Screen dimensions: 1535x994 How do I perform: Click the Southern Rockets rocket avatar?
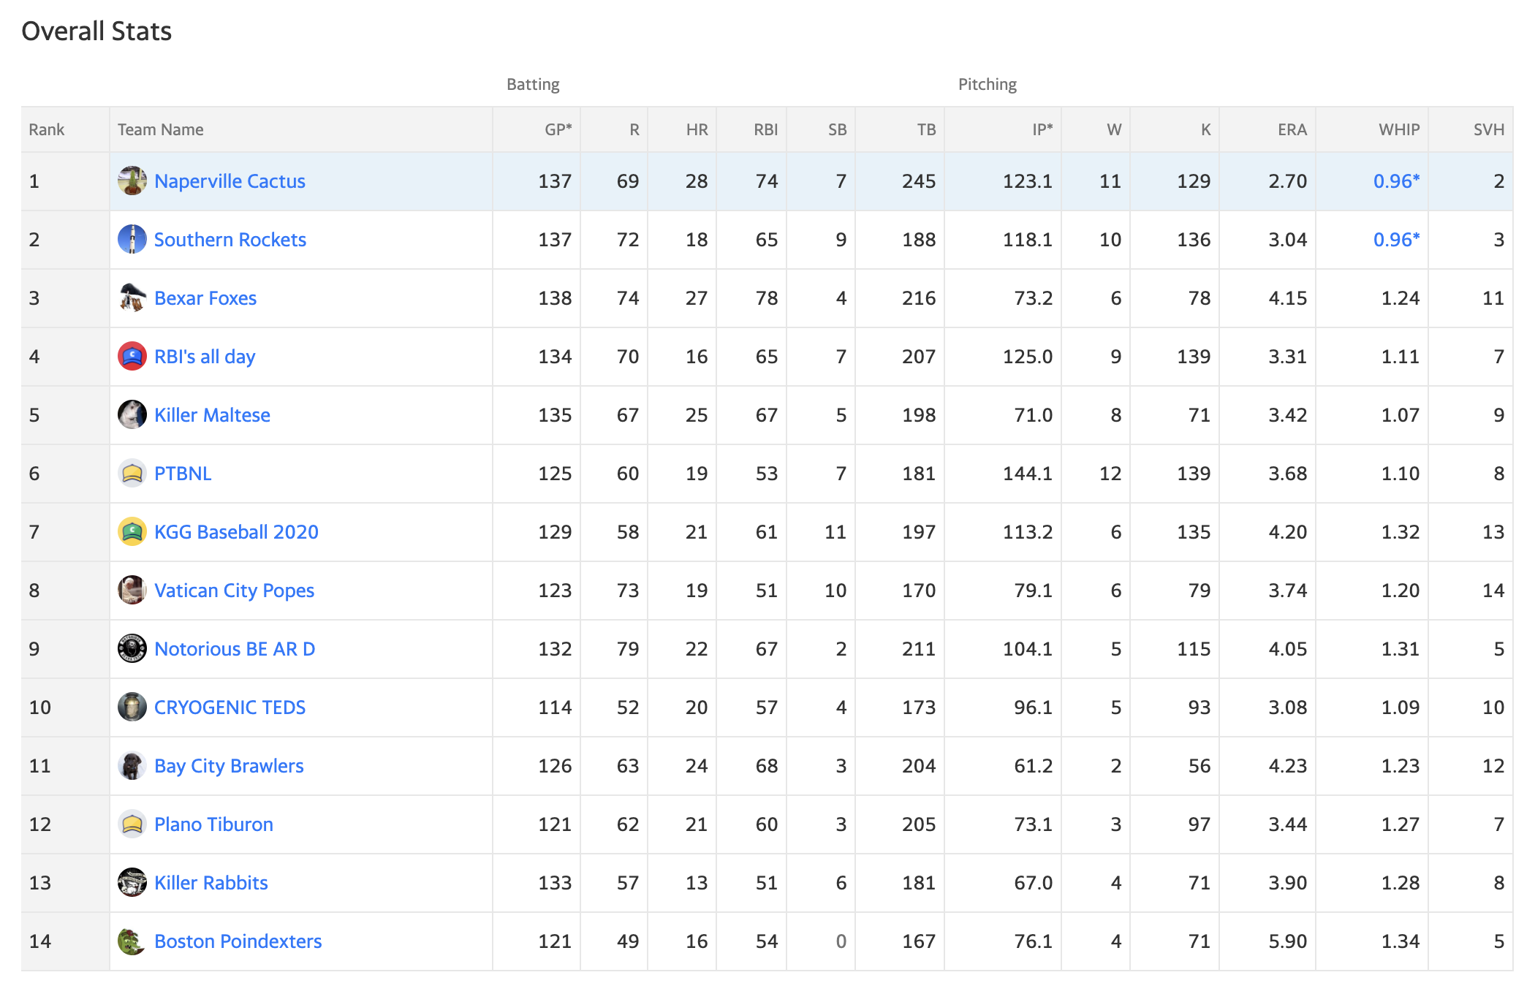click(x=132, y=239)
